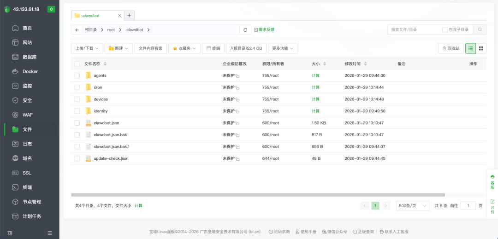Expand the chevron after .clawdbot path
Viewport: 498px width, 239px height.
coord(148,30)
